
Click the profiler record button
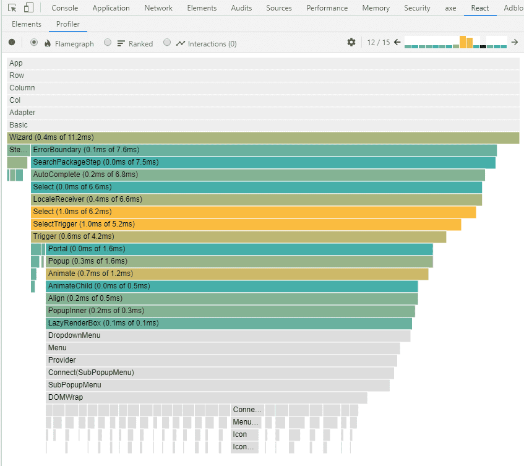(x=12, y=43)
